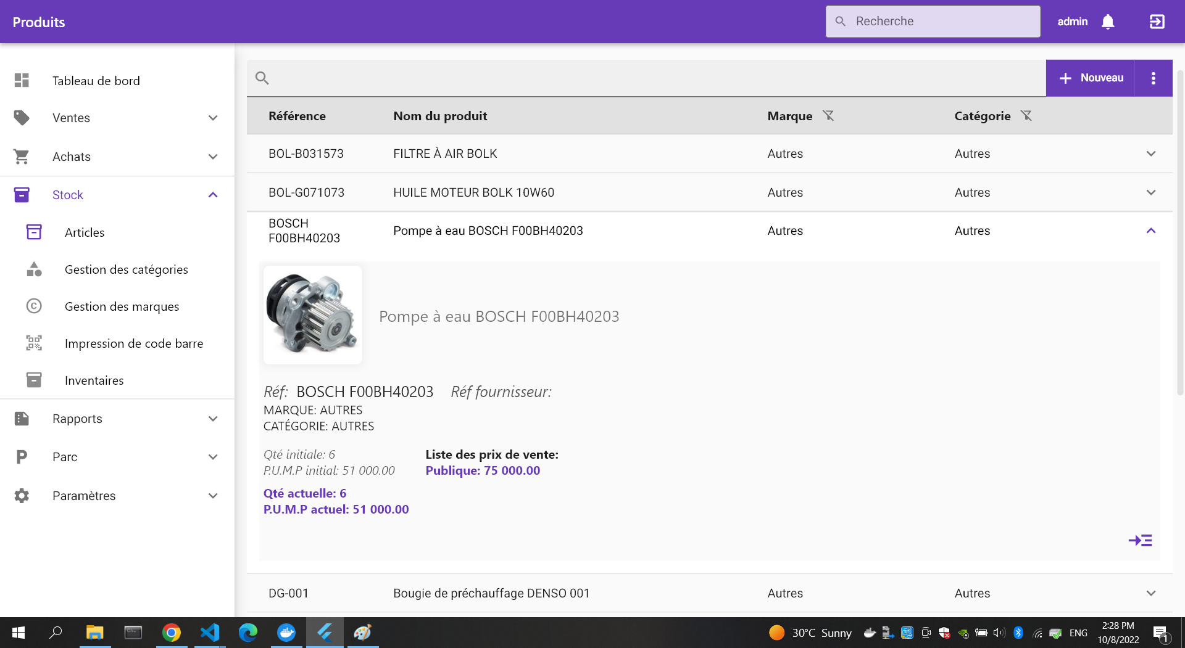Expand Bougie de préchauffage DENSO row
Screen dimensions: 1185x648
pyautogui.click(x=1151, y=593)
